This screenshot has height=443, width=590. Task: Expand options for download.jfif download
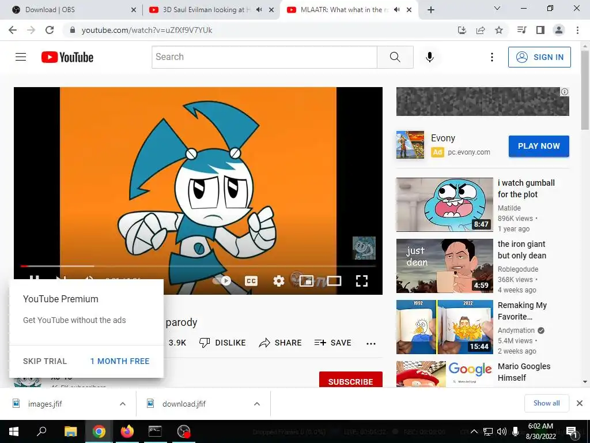tap(257, 404)
